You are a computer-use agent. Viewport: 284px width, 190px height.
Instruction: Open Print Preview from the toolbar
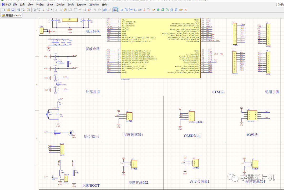(x=23, y=10)
